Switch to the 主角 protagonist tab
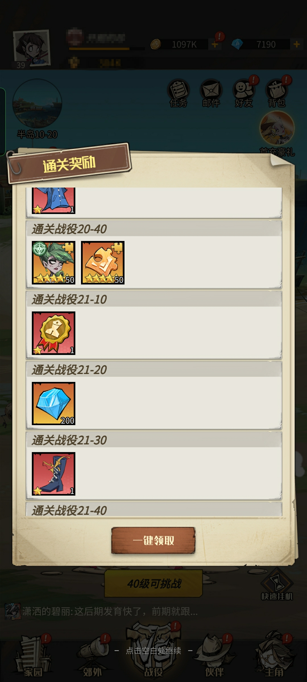This screenshot has width=307, height=682. coord(274,656)
